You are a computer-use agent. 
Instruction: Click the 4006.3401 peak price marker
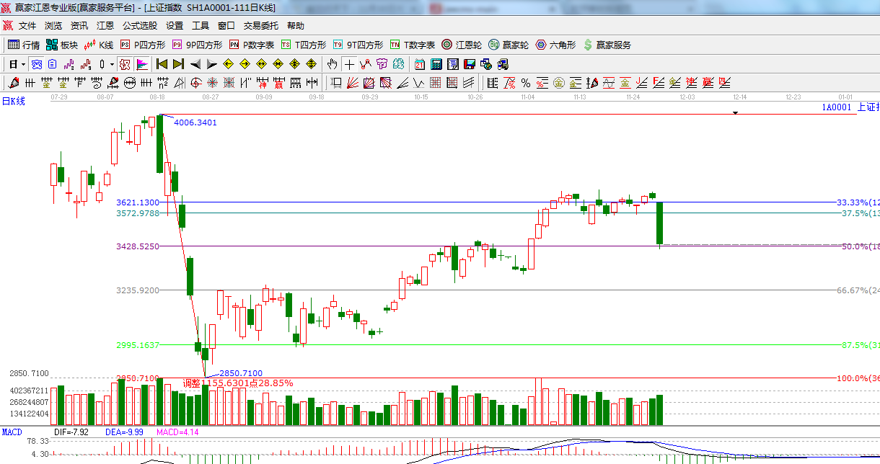[x=195, y=122]
